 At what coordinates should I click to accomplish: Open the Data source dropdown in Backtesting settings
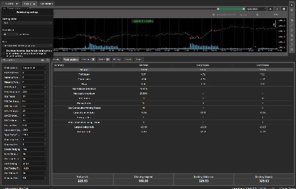coord(27,46)
